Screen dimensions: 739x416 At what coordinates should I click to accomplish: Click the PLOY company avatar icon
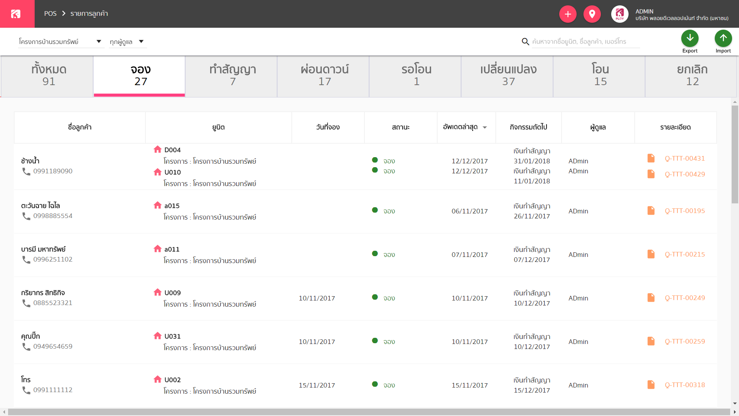pyautogui.click(x=620, y=14)
